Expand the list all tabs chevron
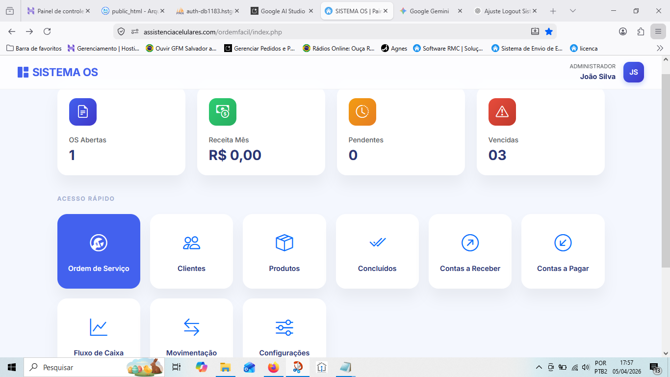The height and width of the screenshot is (377, 670). tap(572, 11)
